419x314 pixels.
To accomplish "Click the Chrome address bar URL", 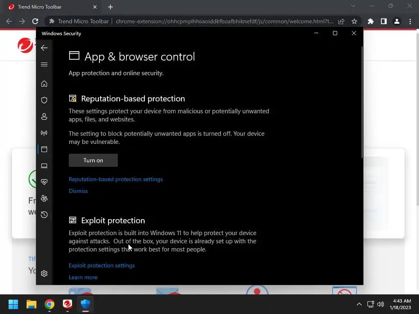I will [225, 21].
